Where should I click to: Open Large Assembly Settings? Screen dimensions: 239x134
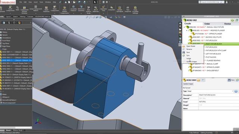(x=135, y=10)
